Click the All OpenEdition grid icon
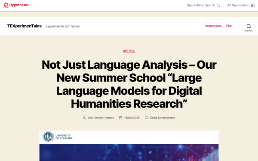This screenshot has width=258, height=161. (253, 6)
